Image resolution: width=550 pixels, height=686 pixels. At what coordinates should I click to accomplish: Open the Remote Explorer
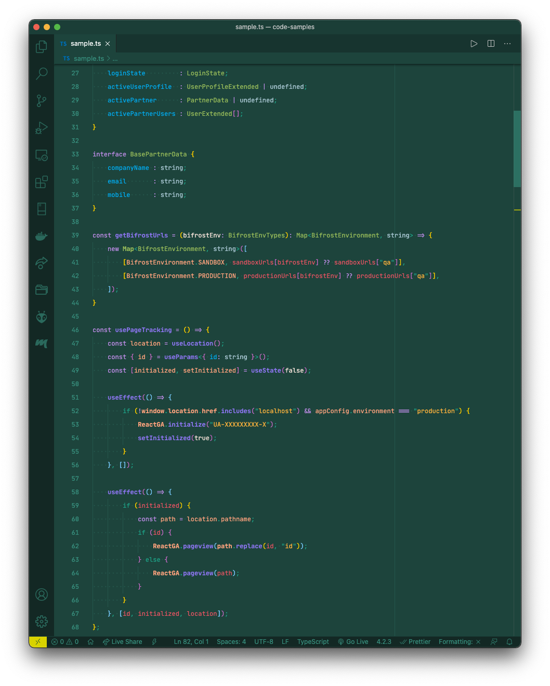(x=42, y=155)
